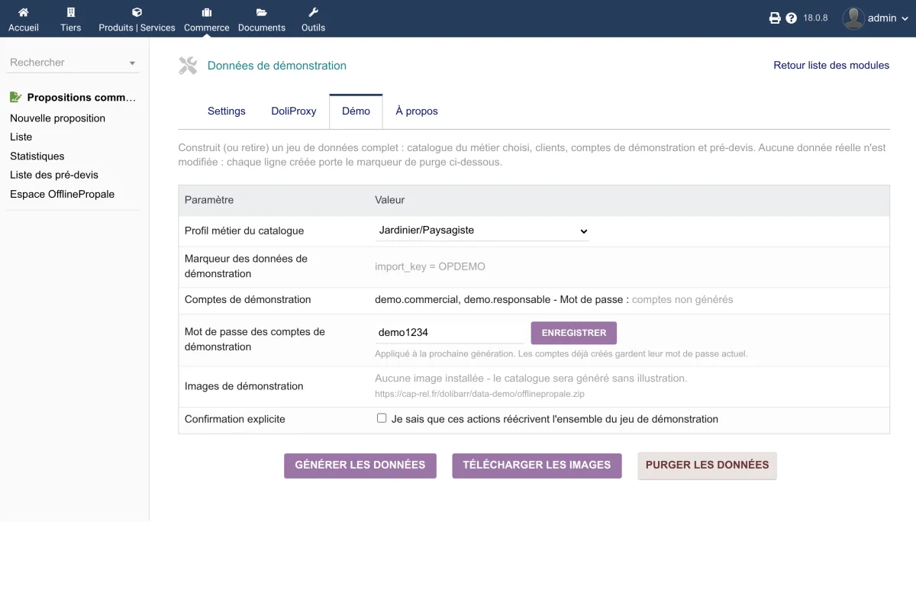The image size is (916, 616).
Task: Follow Retour liste des modules link
Action: click(x=831, y=66)
